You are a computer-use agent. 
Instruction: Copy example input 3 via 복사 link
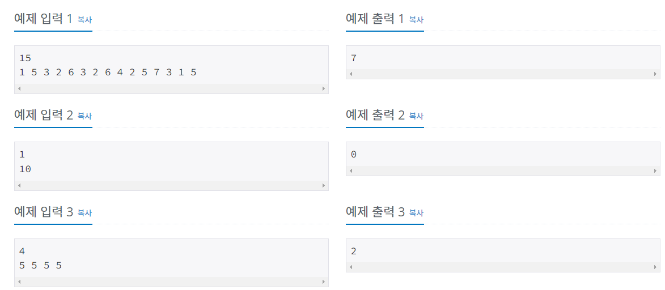pyautogui.click(x=85, y=213)
